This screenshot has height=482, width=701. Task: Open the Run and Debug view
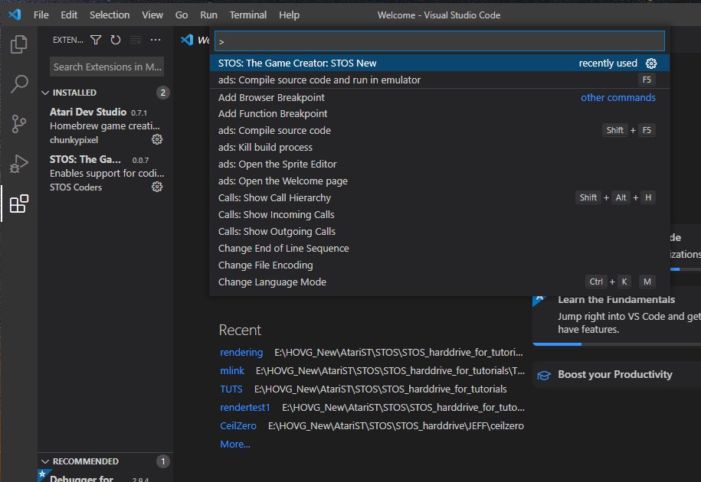pyautogui.click(x=19, y=164)
